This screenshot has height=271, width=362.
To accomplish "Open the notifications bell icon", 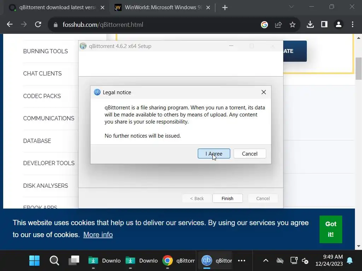I will click(350, 261).
